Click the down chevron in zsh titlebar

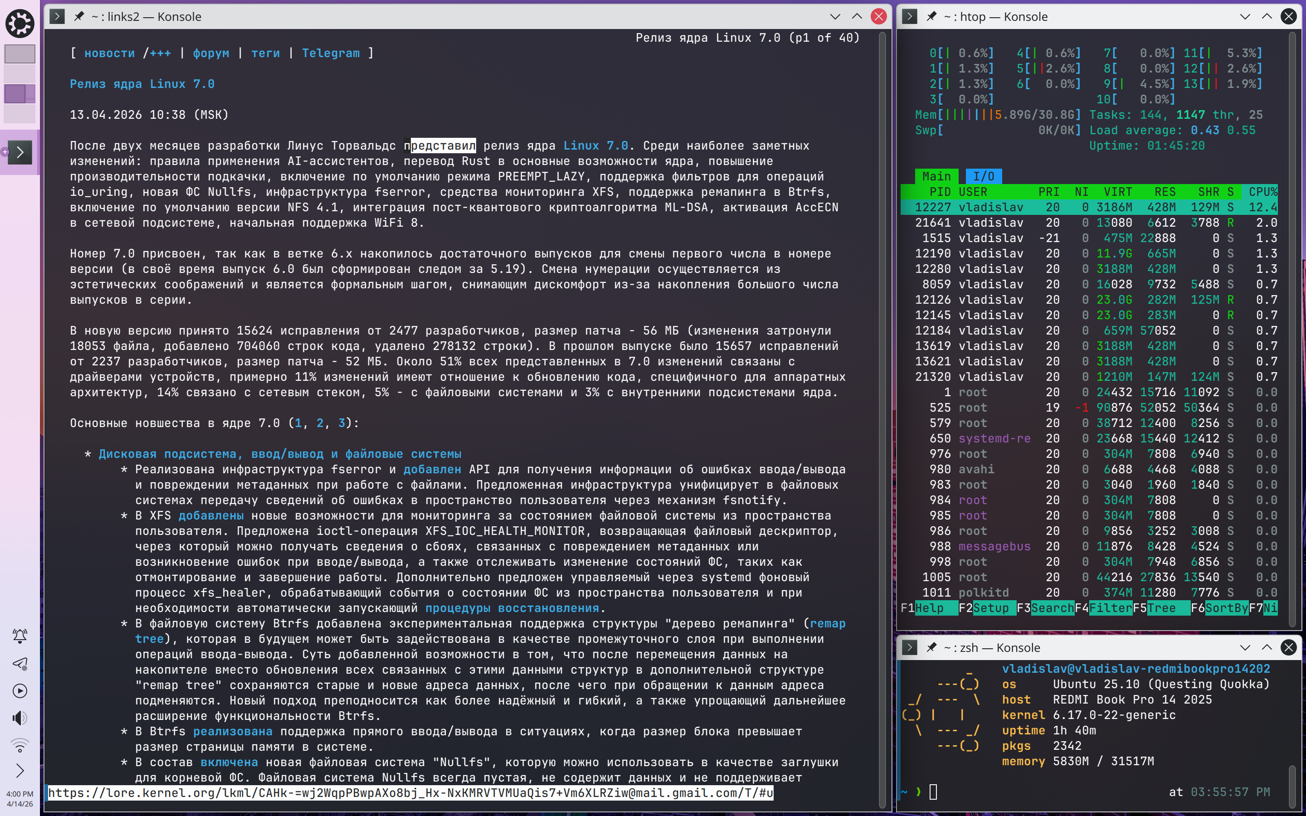click(1245, 648)
